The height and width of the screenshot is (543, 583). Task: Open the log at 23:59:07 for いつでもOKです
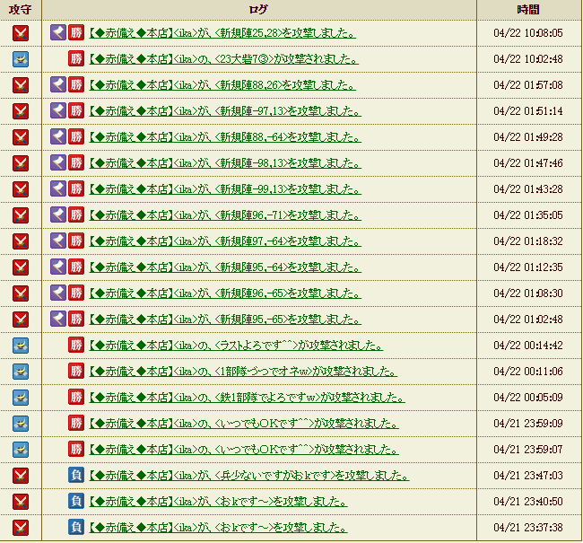pos(244,450)
